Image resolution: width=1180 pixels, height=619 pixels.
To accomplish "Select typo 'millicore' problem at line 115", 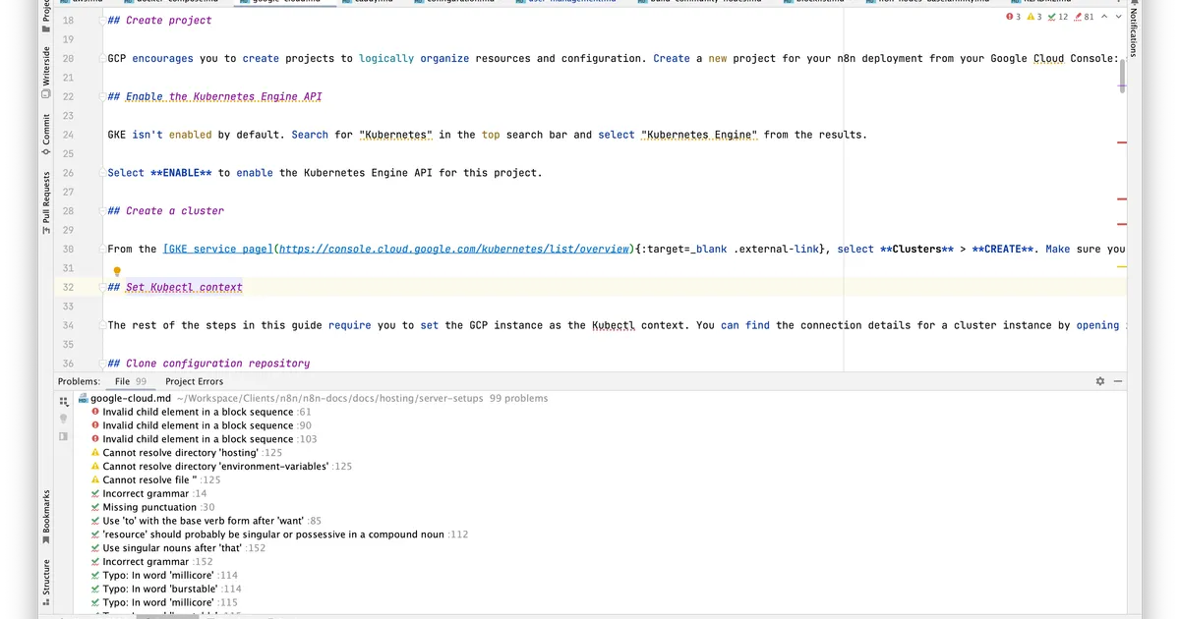I will [x=165, y=603].
